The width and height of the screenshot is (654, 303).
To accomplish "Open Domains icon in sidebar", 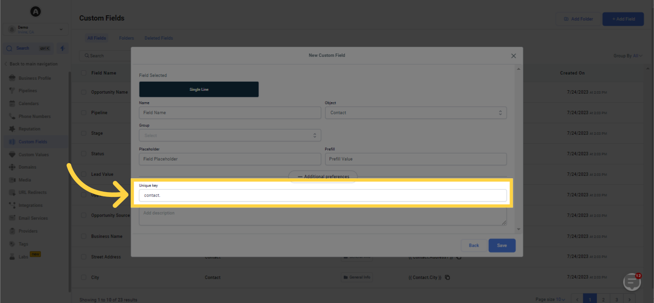I will tap(12, 167).
